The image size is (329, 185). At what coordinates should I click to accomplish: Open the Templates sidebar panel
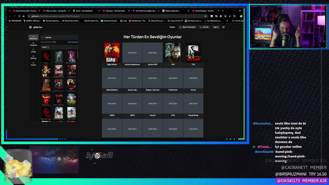click(33, 44)
